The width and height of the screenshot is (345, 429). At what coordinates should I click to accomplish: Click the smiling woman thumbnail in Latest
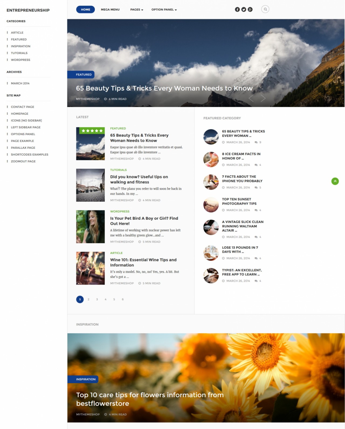[90, 227]
